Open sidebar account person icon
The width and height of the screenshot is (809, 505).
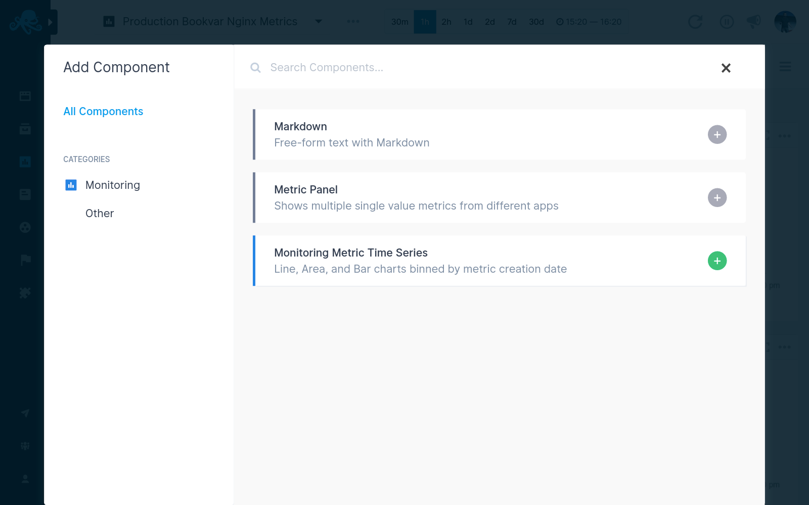click(25, 479)
